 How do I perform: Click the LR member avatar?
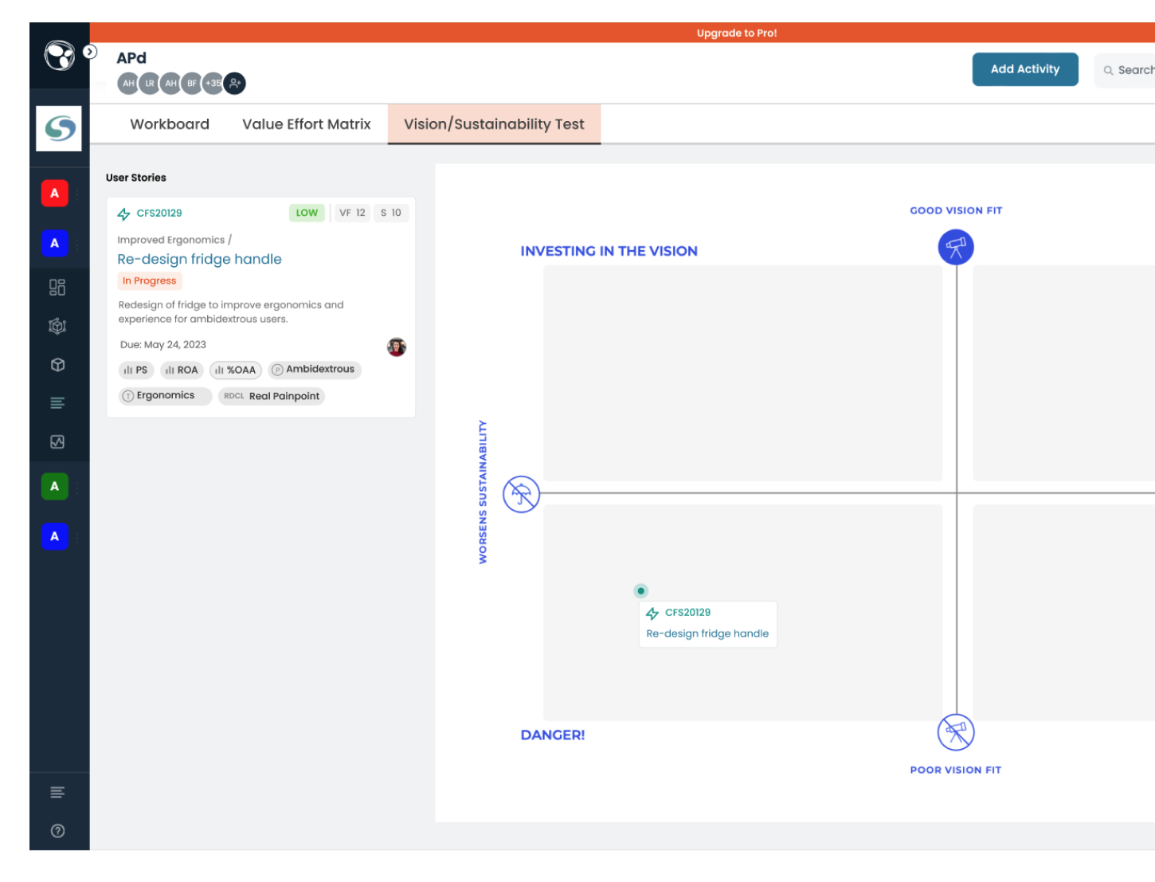(x=150, y=83)
